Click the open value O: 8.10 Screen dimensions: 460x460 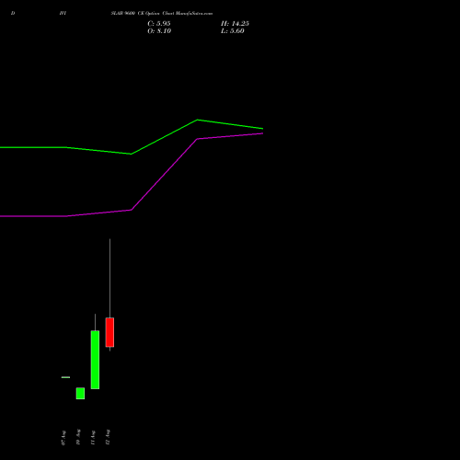point(159,31)
